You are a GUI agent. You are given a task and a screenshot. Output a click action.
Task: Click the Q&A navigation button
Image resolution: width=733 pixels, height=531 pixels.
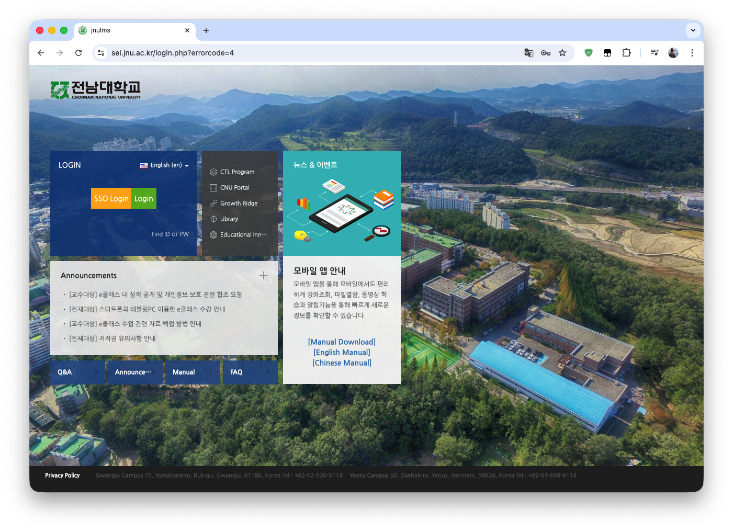(77, 372)
